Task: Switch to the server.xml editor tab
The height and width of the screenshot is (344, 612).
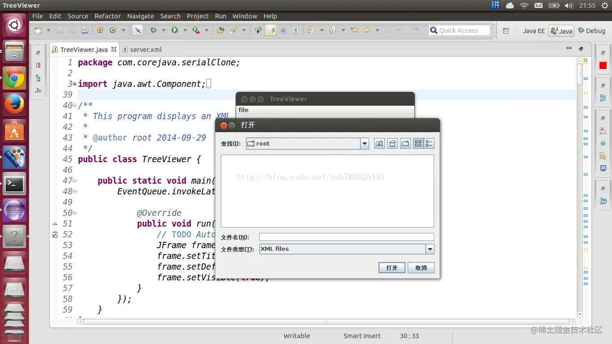Action: point(142,50)
